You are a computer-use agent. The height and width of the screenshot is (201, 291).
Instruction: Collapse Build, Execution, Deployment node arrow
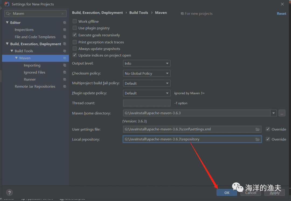7,44
